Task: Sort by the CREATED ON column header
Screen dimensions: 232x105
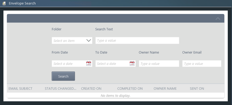Action: 91,88
